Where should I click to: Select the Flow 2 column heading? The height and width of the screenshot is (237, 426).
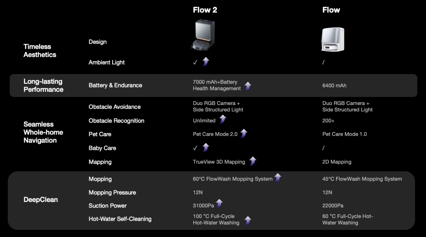(x=205, y=10)
